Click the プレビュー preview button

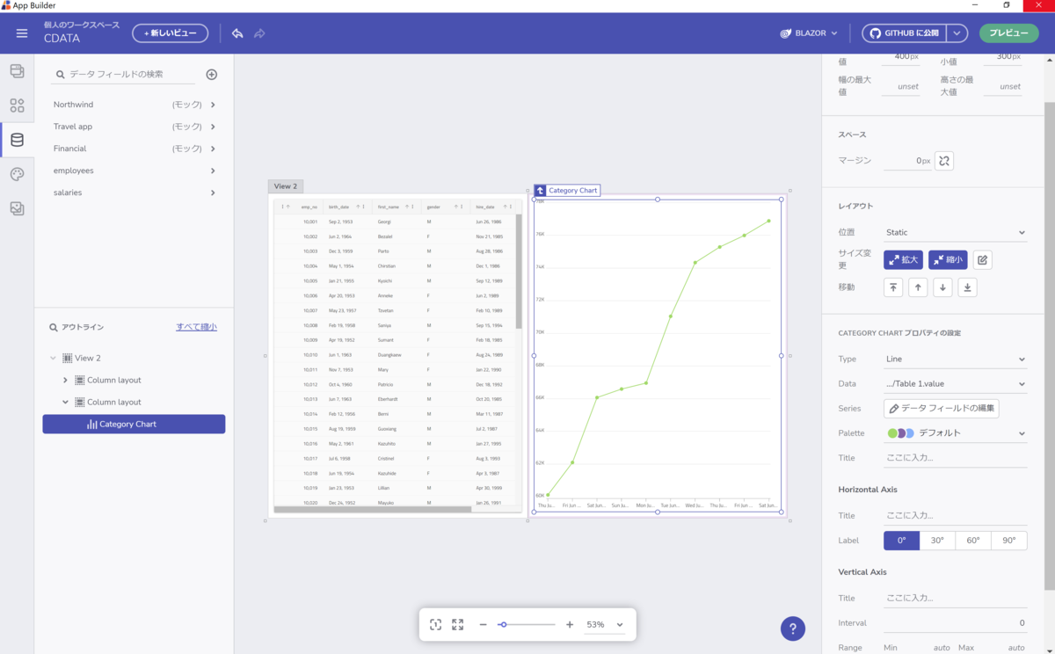point(1008,33)
